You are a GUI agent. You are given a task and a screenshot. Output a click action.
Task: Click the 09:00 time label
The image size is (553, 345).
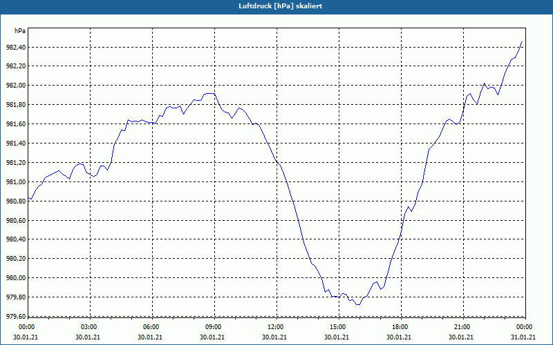point(212,327)
